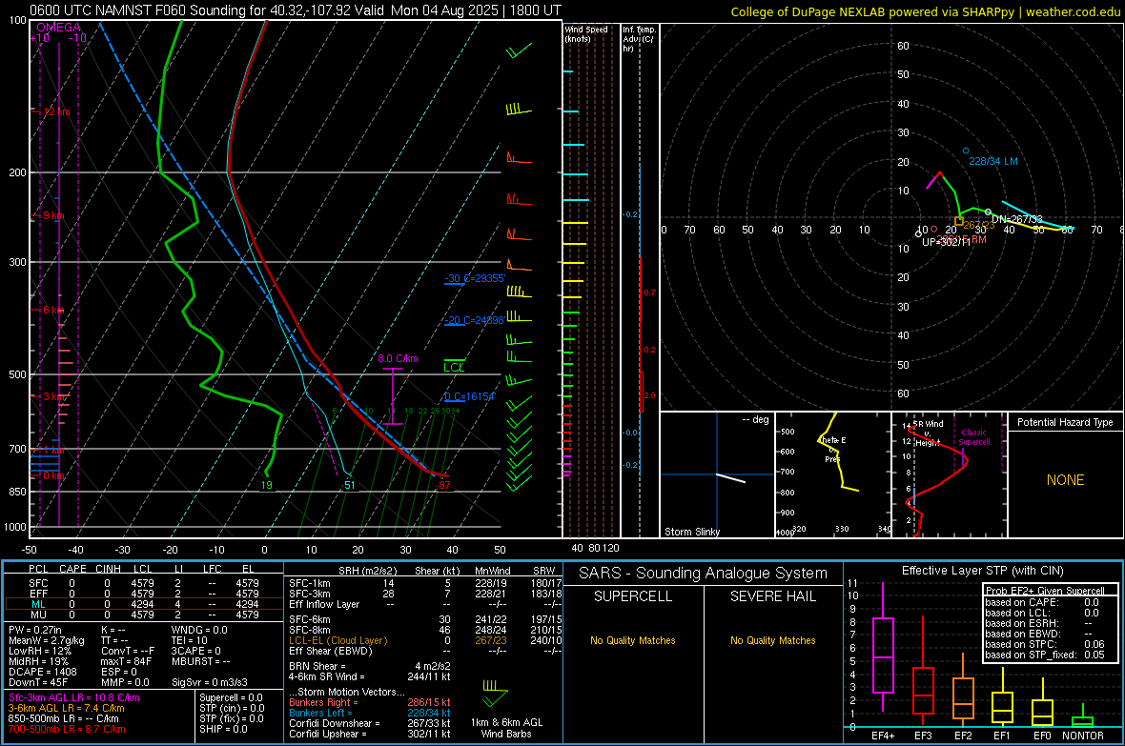Select the 6 km height marker
Image resolution: width=1125 pixels, height=746 pixels.
[54, 310]
